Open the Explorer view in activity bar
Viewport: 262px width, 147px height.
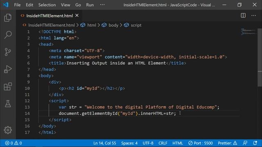coord(8,18)
